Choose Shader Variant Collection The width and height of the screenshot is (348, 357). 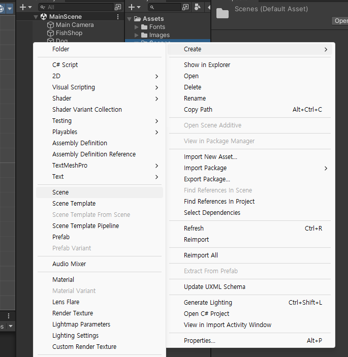pyautogui.click(x=100, y=110)
